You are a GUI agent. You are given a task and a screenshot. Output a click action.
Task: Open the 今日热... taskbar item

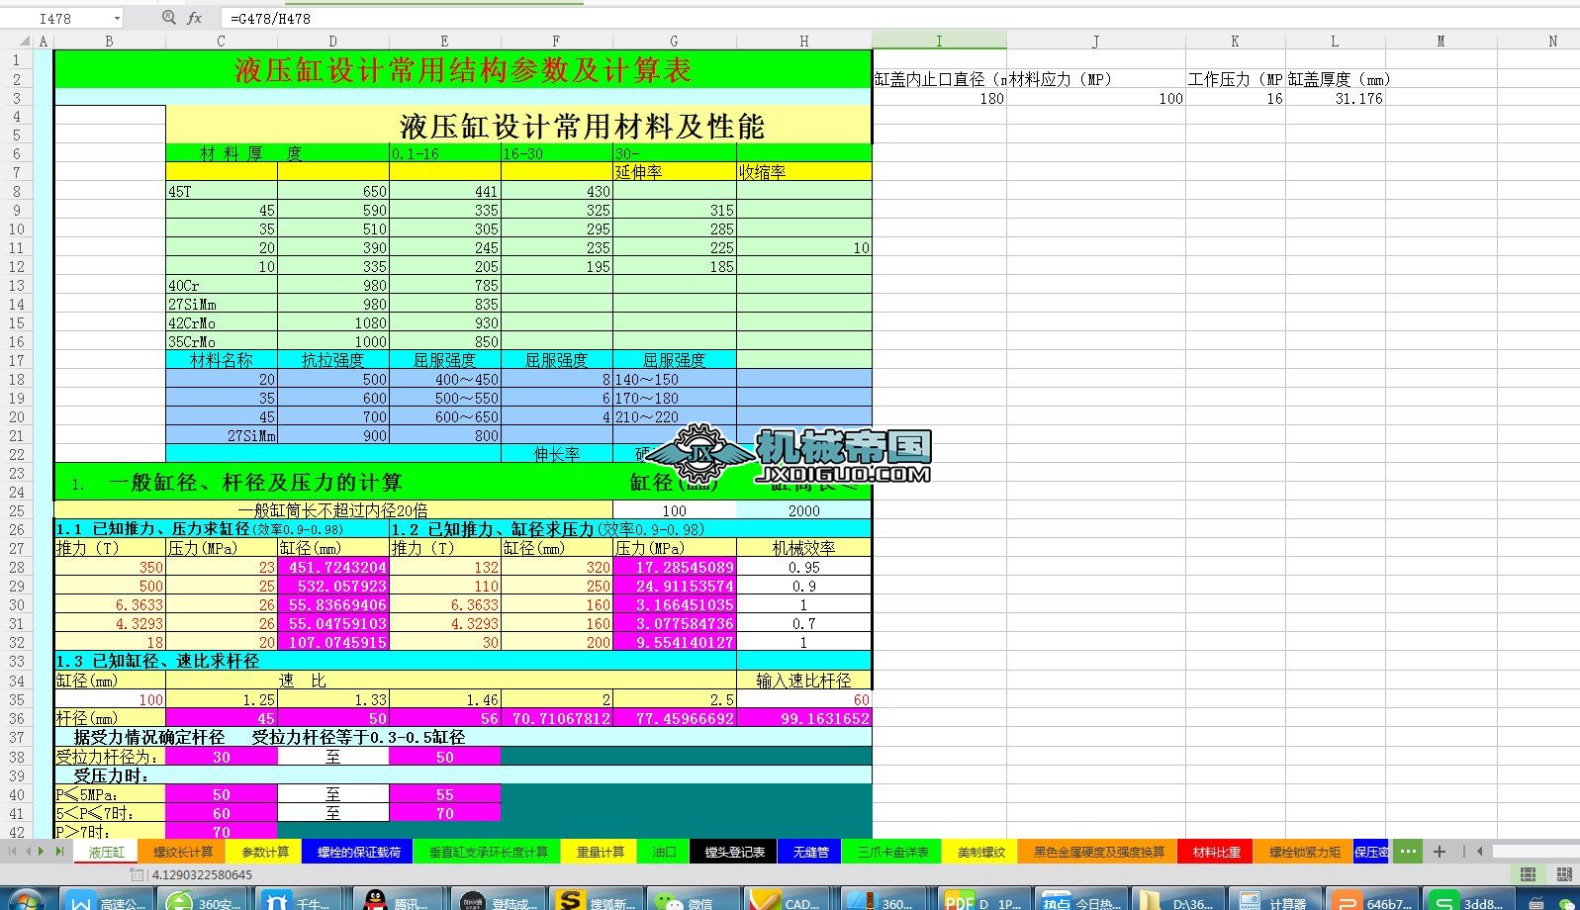tap(1079, 901)
